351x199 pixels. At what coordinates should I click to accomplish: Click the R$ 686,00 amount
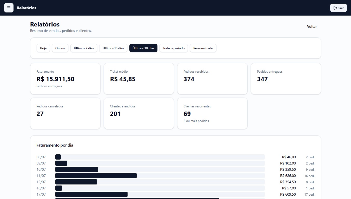pyautogui.click(x=288, y=176)
